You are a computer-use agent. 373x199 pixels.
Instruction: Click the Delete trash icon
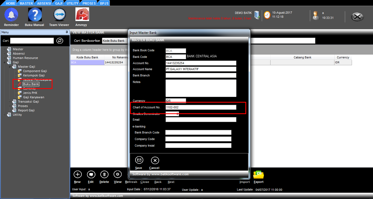[x=104, y=174]
